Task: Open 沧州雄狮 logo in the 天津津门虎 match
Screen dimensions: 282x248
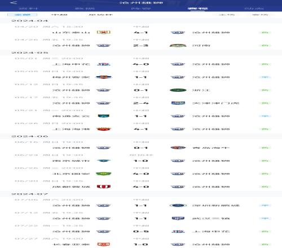Action: click(x=103, y=103)
